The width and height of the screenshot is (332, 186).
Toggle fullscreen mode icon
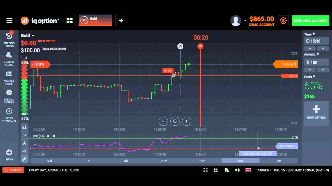click(205, 170)
